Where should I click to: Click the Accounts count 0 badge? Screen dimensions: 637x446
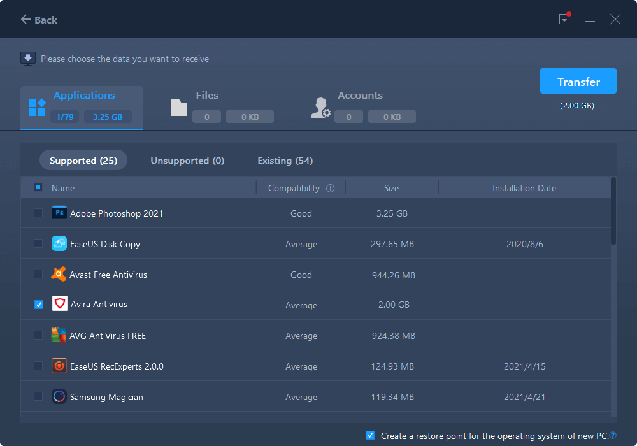pyautogui.click(x=348, y=117)
